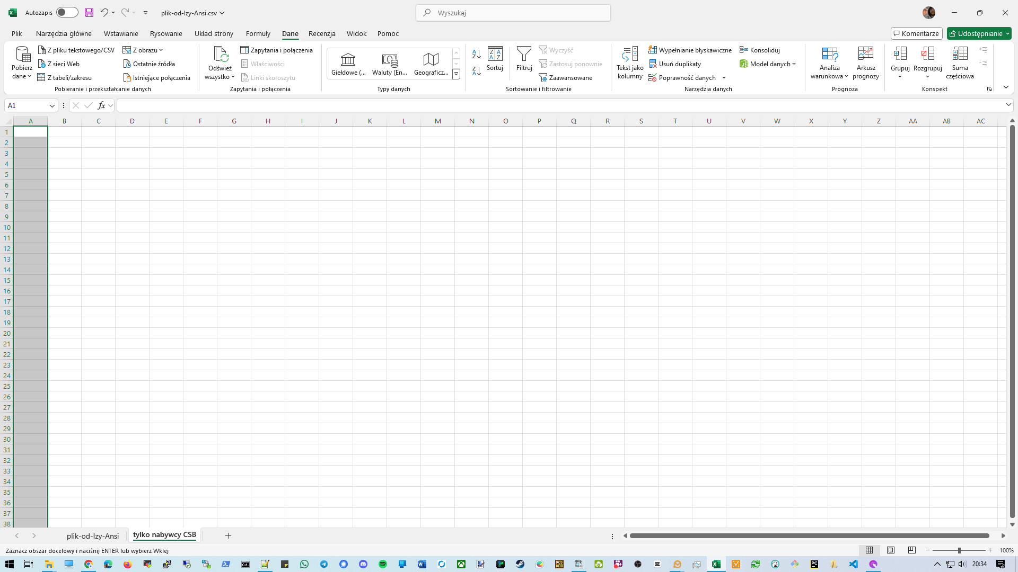
Task: Open Arkusz prognozy tool
Action: tap(865, 62)
